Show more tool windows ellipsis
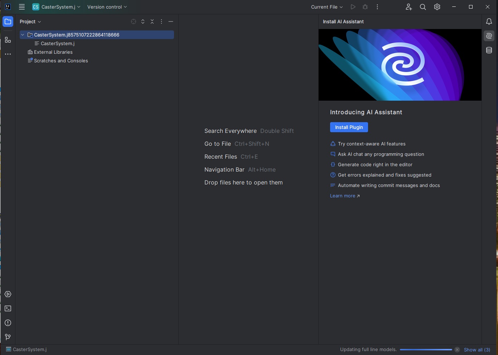This screenshot has height=355, width=498. 8,54
